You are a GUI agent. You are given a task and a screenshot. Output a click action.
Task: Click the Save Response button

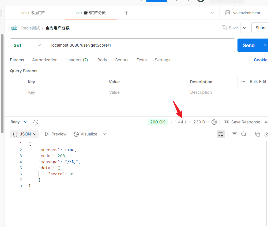point(242,122)
